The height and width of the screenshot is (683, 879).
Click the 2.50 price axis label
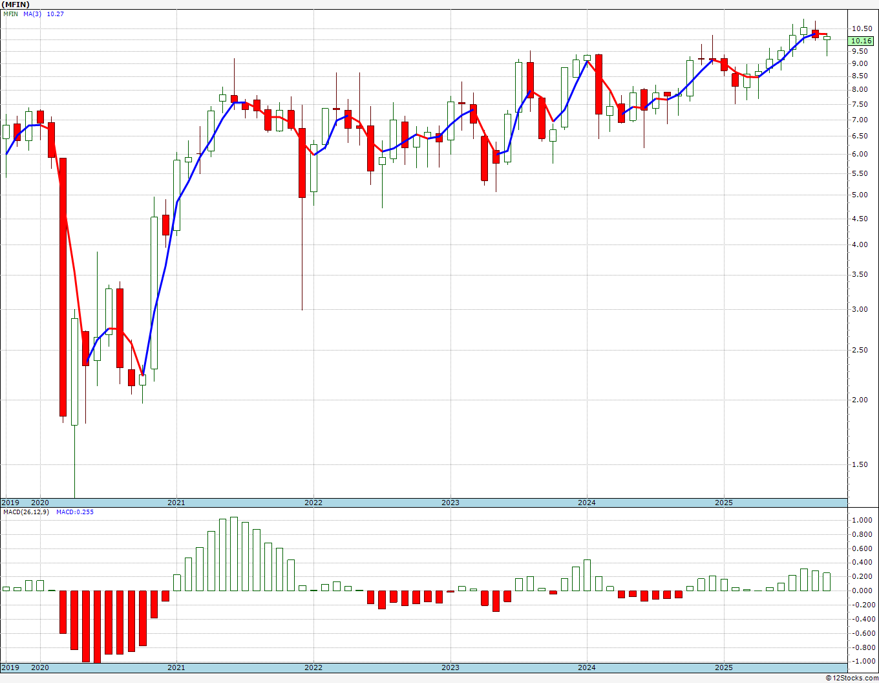[860, 350]
